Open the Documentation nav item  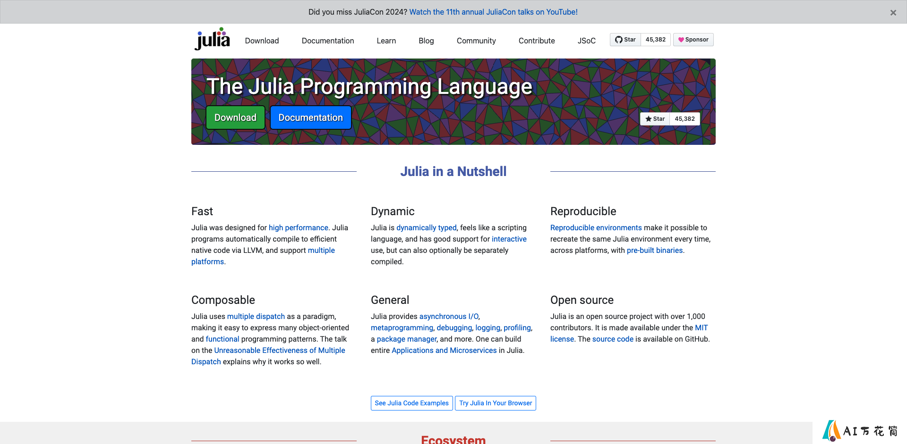(x=328, y=41)
